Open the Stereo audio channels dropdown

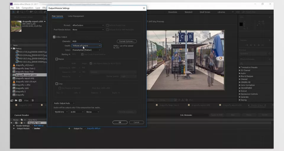coord(93,112)
